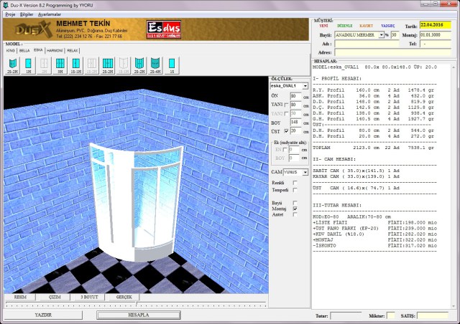
Task: Choose the 2S-4H oval model icon
Action: (155, 64)
